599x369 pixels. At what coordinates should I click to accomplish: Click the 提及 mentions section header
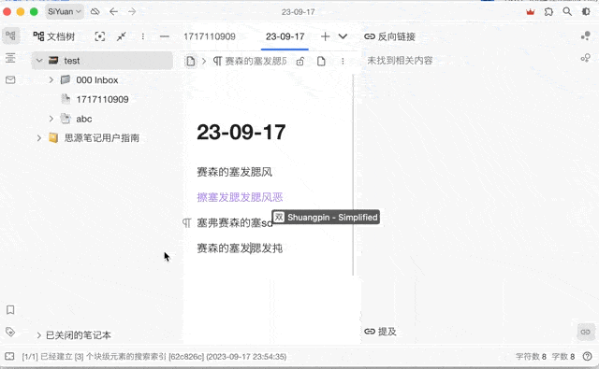point(380,332)
